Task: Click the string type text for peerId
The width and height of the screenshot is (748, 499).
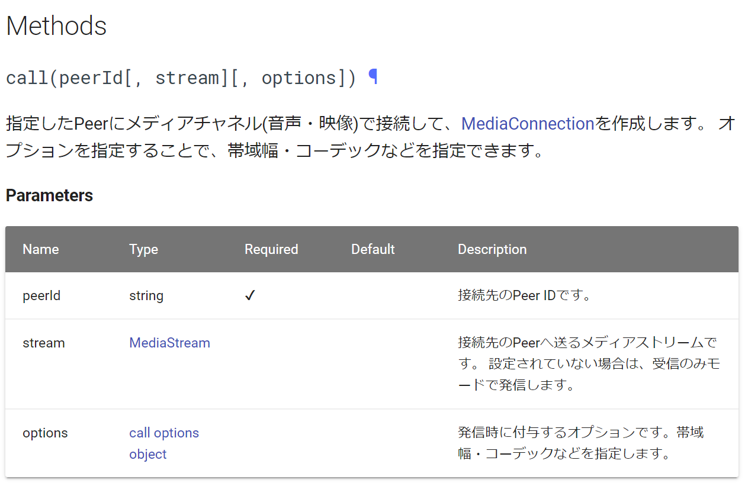Action: click(x=146, y=295)
